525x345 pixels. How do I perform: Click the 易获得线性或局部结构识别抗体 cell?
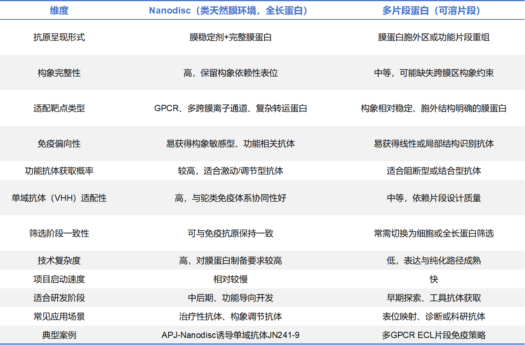pos(433,144)
